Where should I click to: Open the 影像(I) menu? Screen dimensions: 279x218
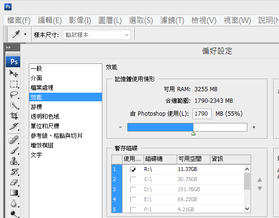[x=80, y=20]
